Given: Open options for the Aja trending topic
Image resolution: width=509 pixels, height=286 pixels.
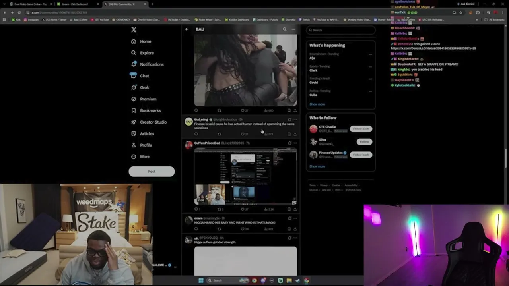Looking at the screenshot, I should (370, 54).
